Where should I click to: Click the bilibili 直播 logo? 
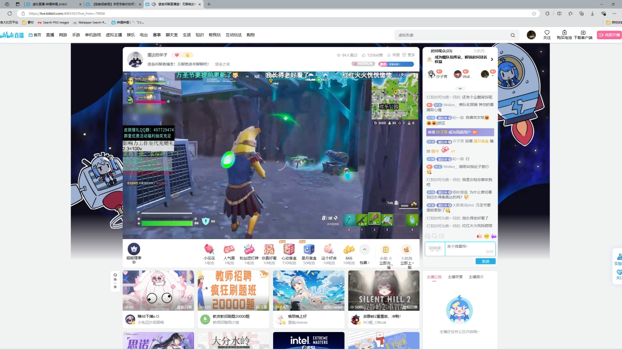point(12,35)
